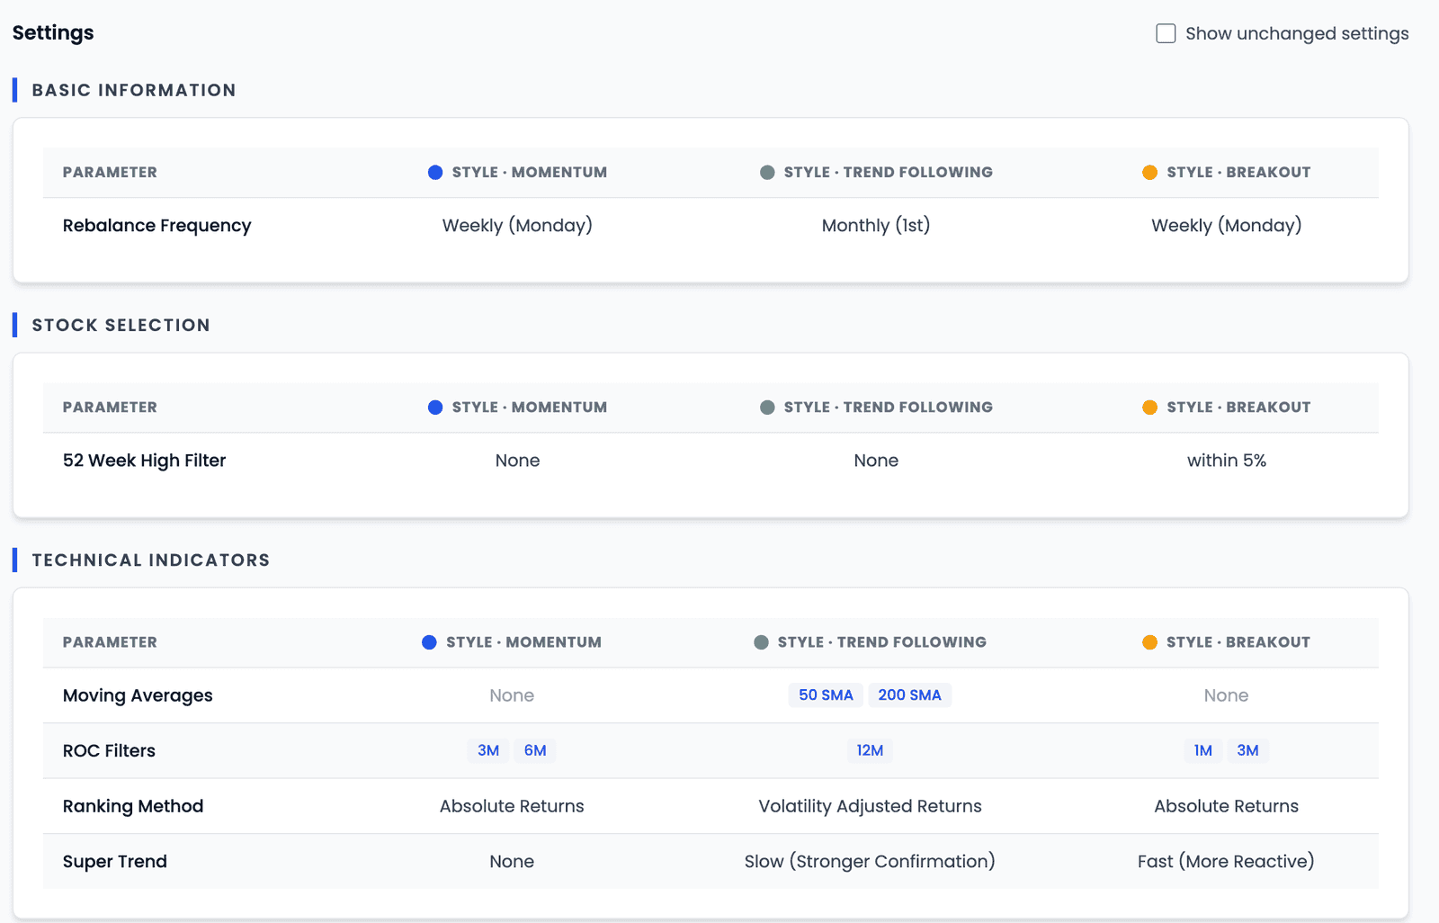Click the ROC Filters parameter label
The image size is (1439, 923).
click(x=109, y=750)
